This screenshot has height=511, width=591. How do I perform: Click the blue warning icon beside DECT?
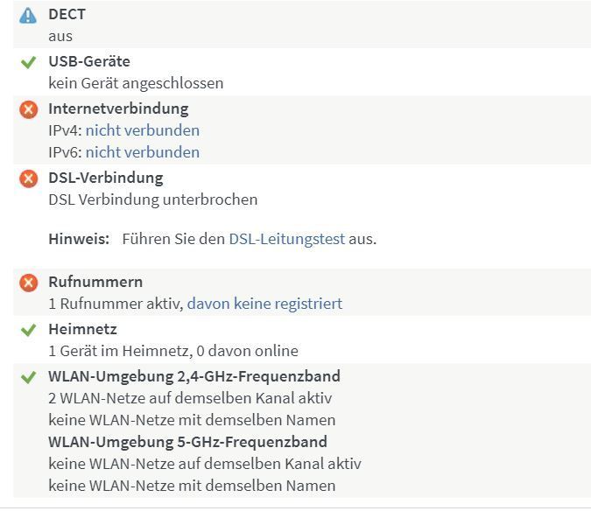coord(29,15)
